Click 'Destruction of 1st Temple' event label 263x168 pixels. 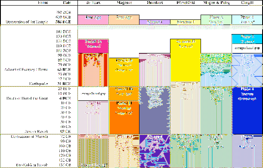click(27, 22)
